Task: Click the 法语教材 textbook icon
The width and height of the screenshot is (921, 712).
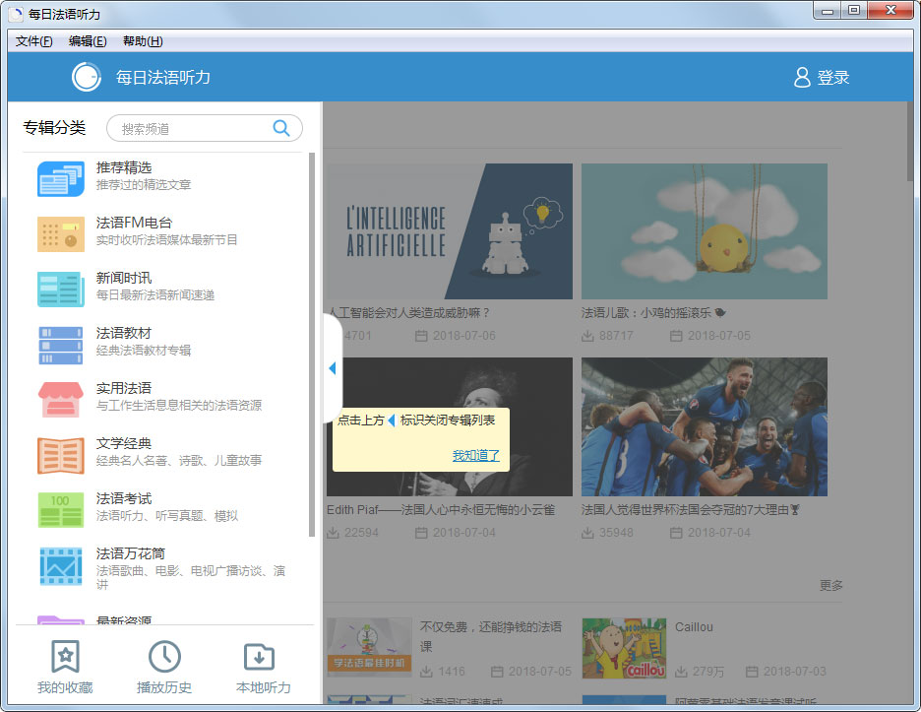Action: (61, 345)
